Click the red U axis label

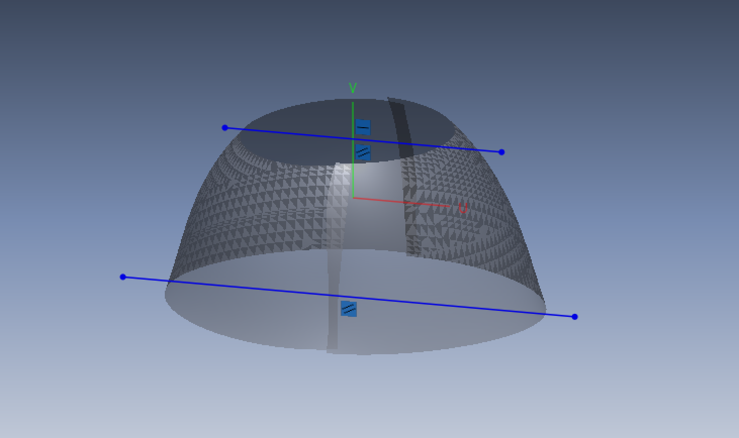point(463,208)
